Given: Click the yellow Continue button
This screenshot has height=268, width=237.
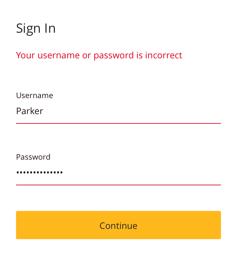Looking at the screenshot, I should (x=118, y=225).
